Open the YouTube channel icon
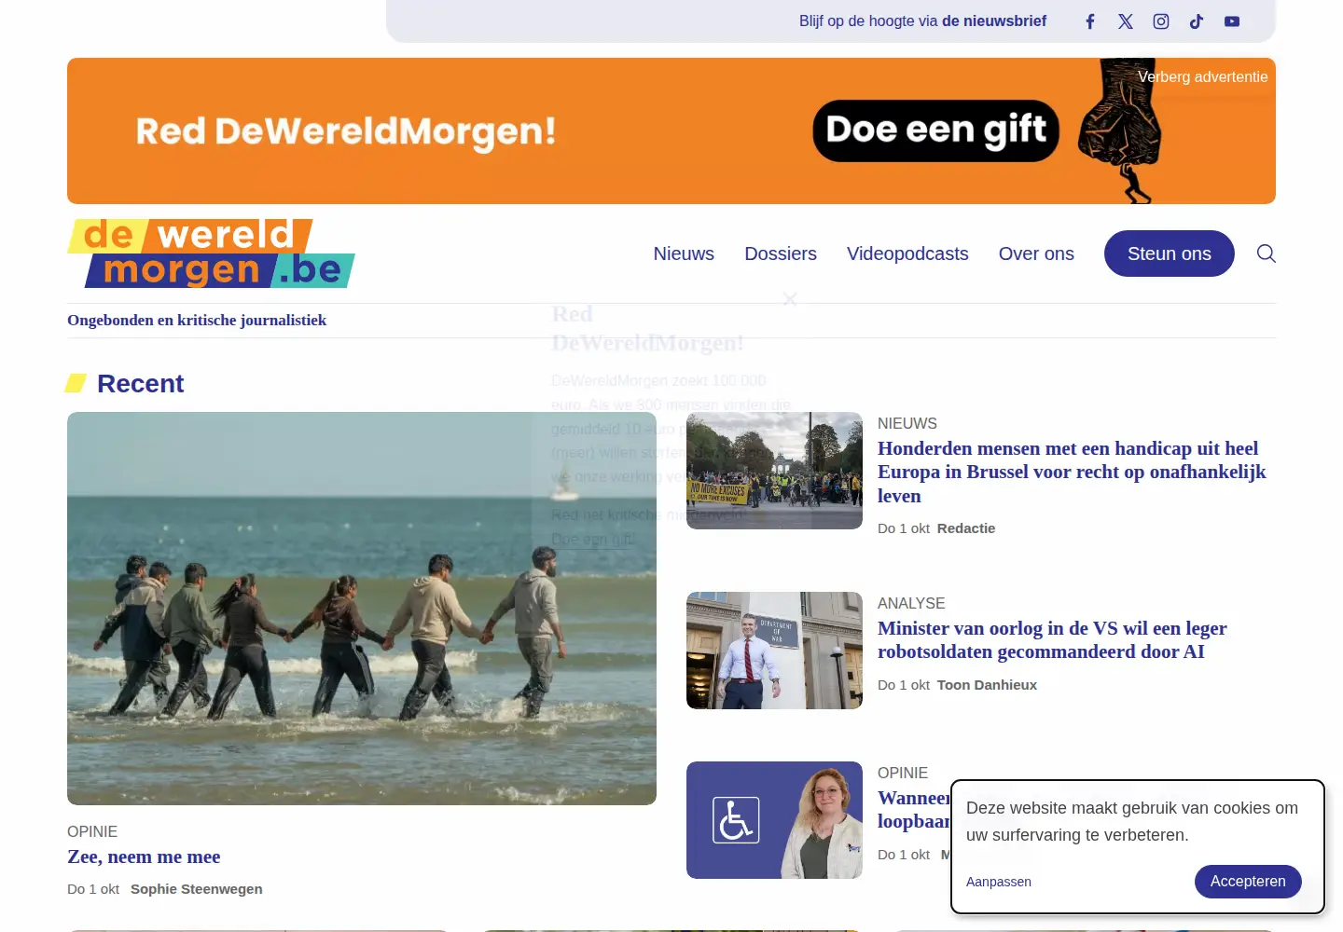1343x932 pixels. tap(1232, 21)
